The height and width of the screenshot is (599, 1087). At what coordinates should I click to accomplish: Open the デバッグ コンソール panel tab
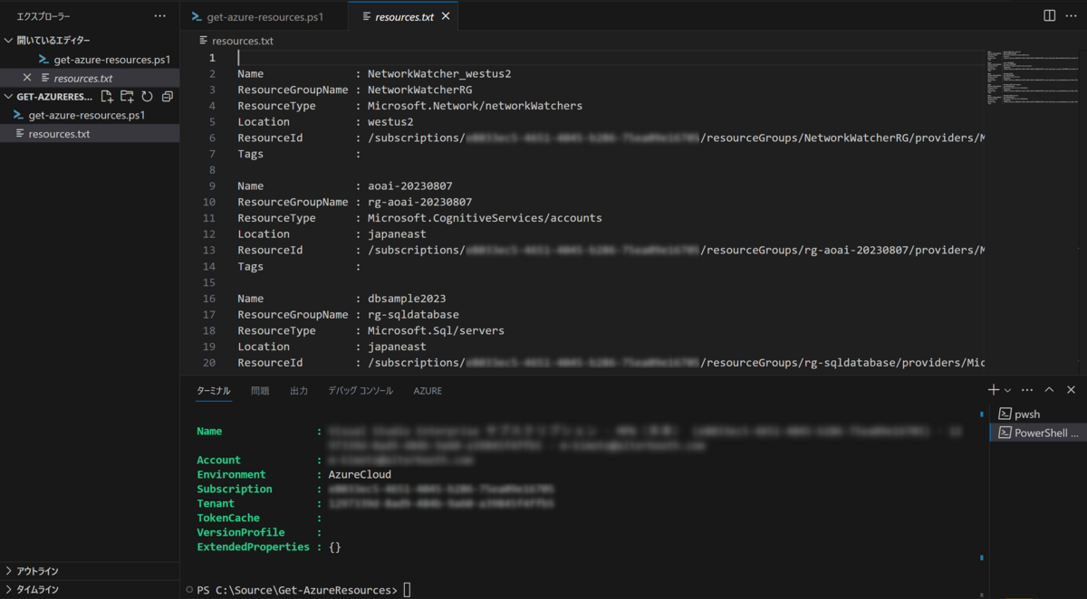[361, 391]
